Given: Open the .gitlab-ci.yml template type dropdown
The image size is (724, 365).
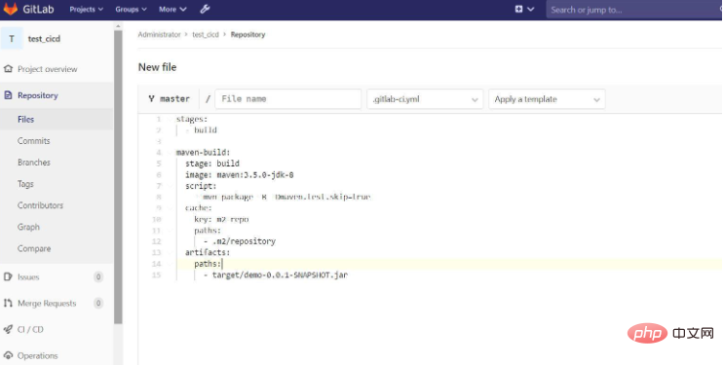Looking at the screenshot, I should point(425,99).
